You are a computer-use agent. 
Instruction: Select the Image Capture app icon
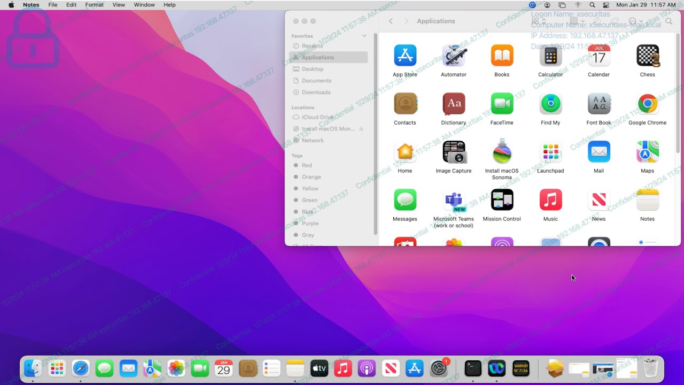tap(454, 152)
